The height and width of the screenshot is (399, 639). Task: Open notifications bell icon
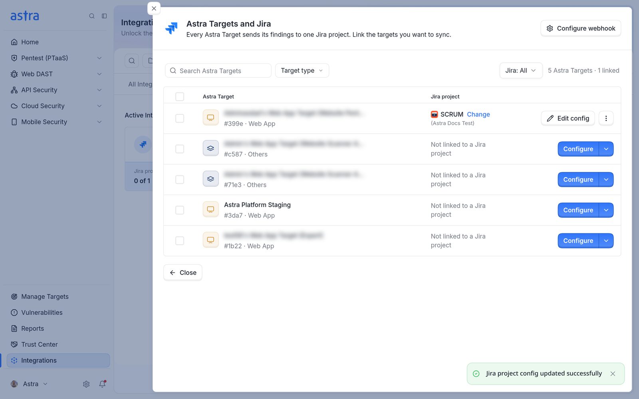coord(102,384)
